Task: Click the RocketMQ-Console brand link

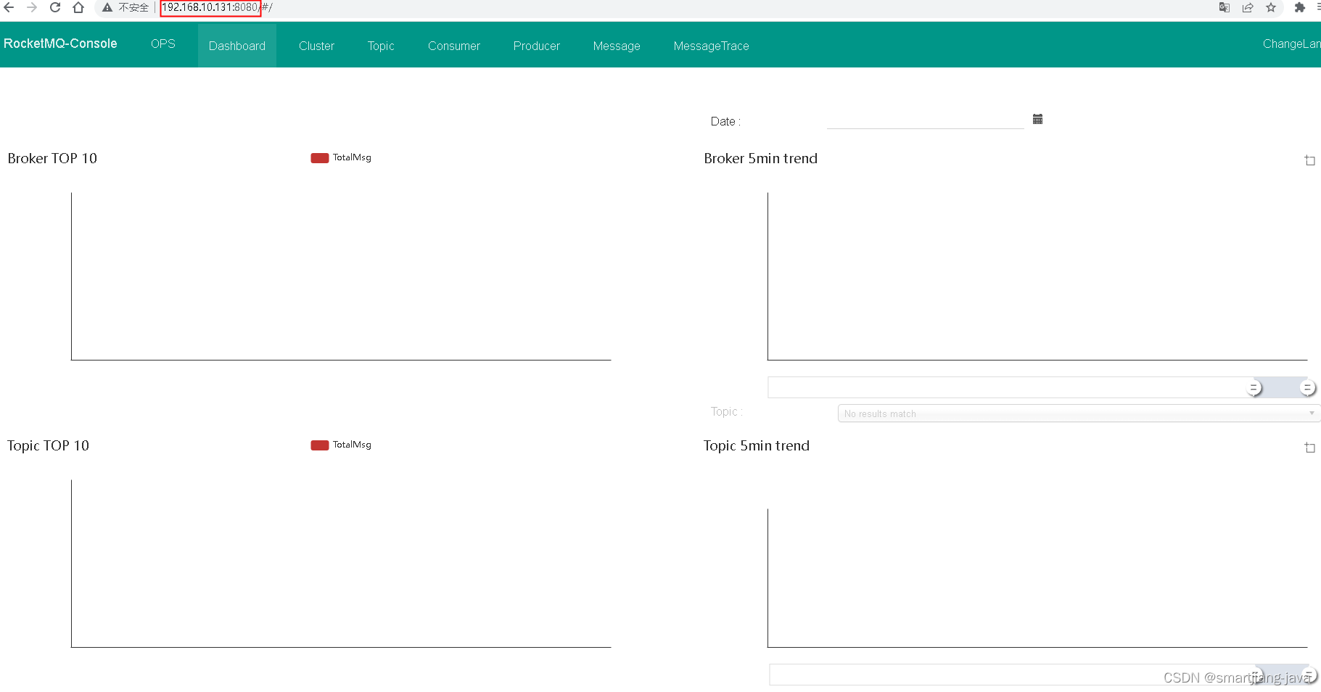Action: tap(60, 44)
